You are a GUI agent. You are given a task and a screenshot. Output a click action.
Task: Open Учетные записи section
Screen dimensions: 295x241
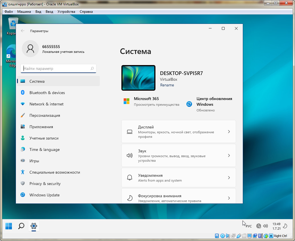tap(44, 138)
